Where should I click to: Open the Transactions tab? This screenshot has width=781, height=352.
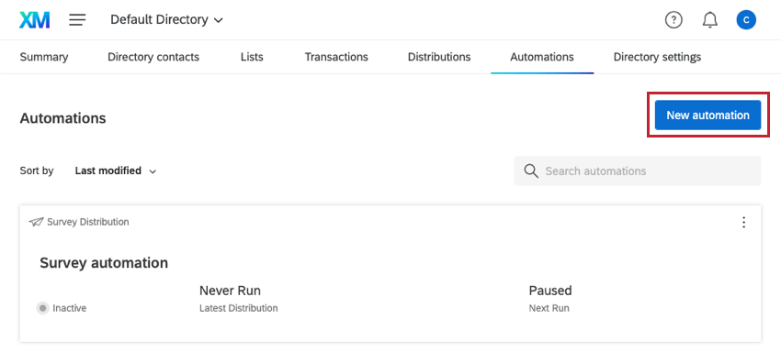coord(336,57)
